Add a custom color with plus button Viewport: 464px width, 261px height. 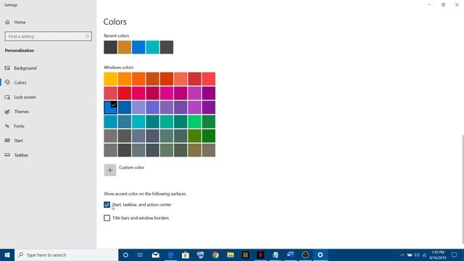pyautogui.click(x=110, y=170)
